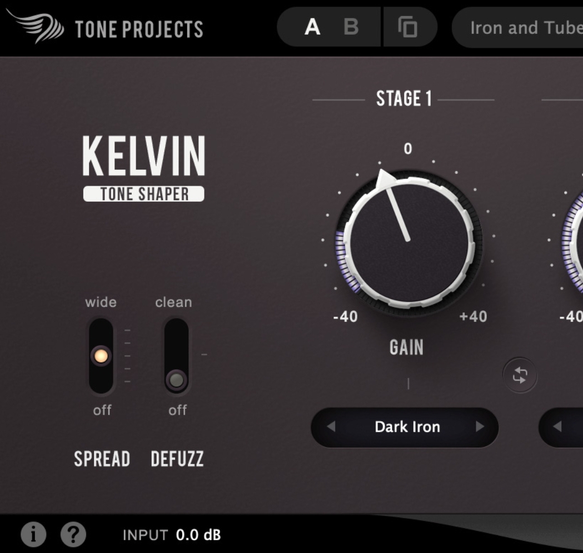Click the DEFUZZ label
This screenshot has width=583, height=553.
coord(177,459)
